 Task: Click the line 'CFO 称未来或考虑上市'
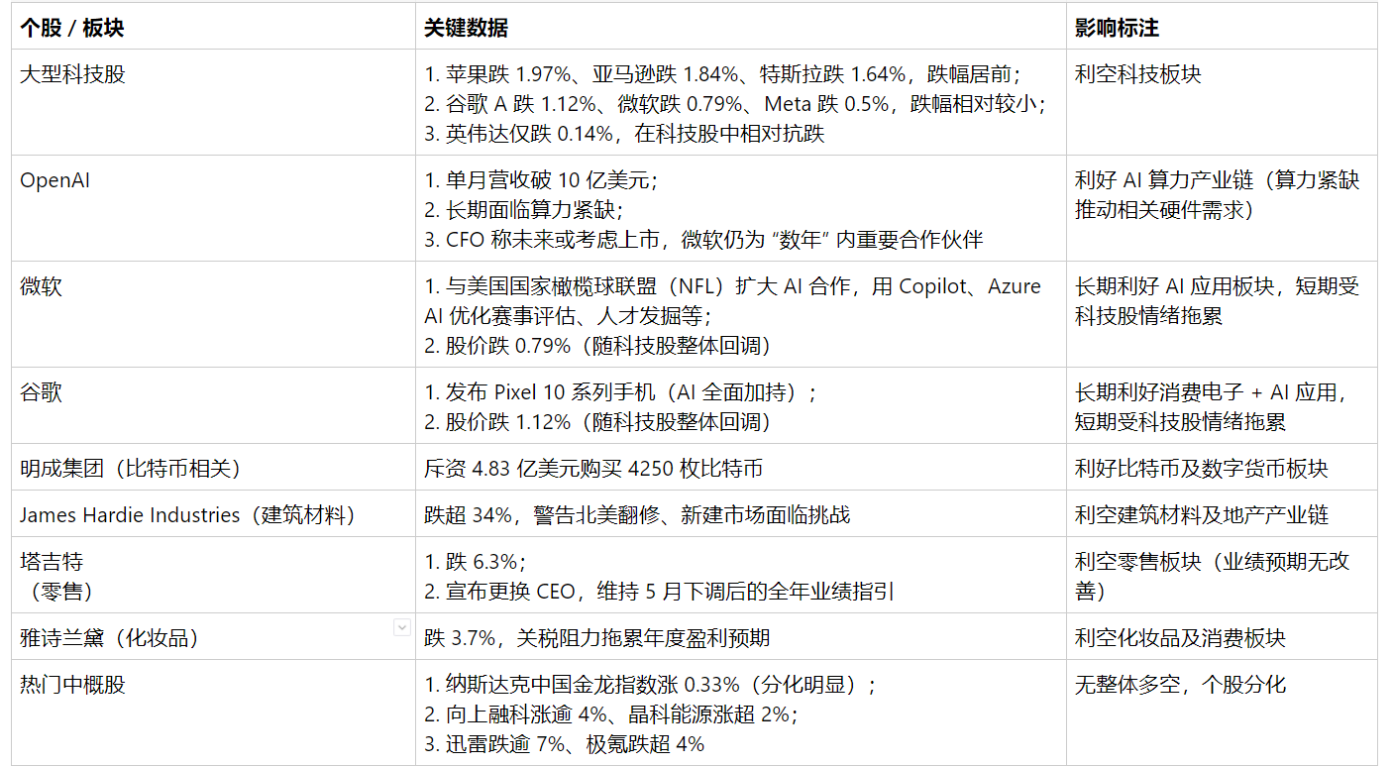[x=703, y=240]
